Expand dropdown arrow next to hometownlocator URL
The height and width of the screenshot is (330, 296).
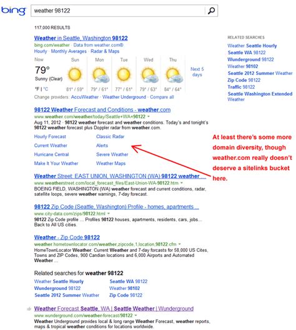(179, 244)
